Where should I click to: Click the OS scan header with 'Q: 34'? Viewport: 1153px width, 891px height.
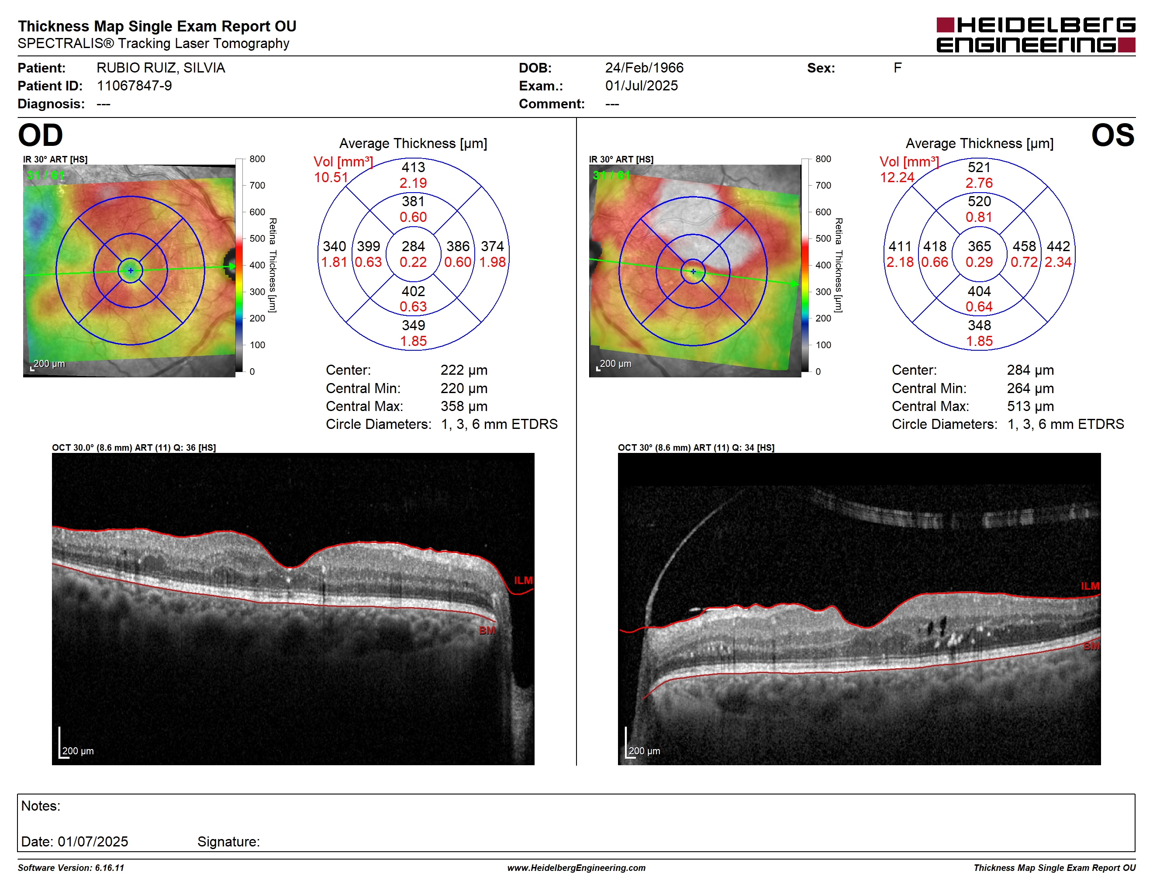pyautogui.click(x=696, y=448)
